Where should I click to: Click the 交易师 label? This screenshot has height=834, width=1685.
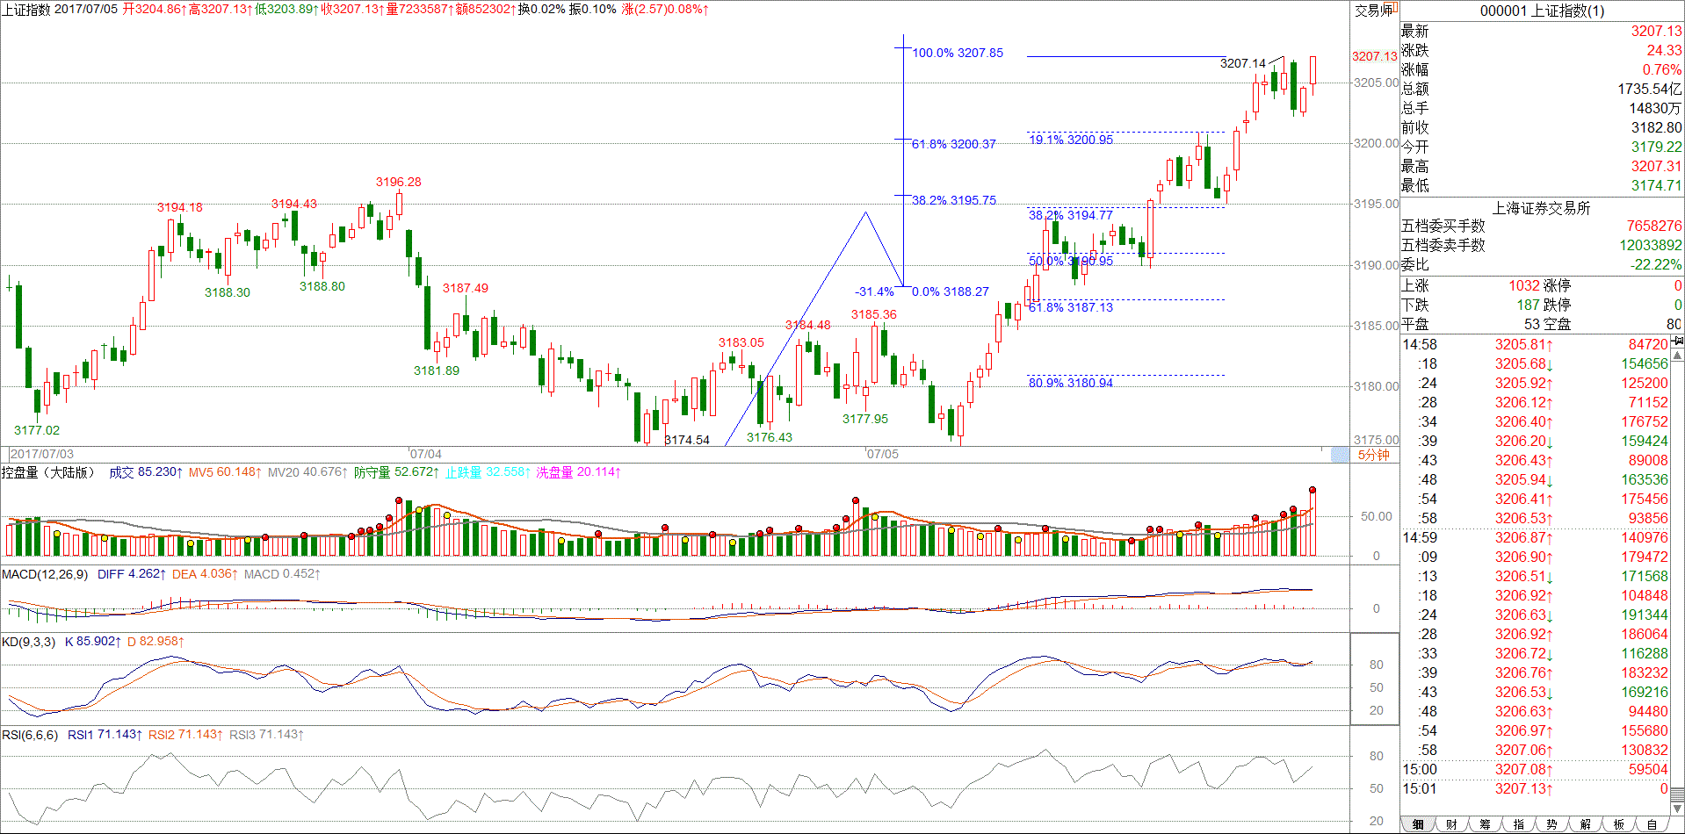pyautogui.click(x=1374, y=10)
